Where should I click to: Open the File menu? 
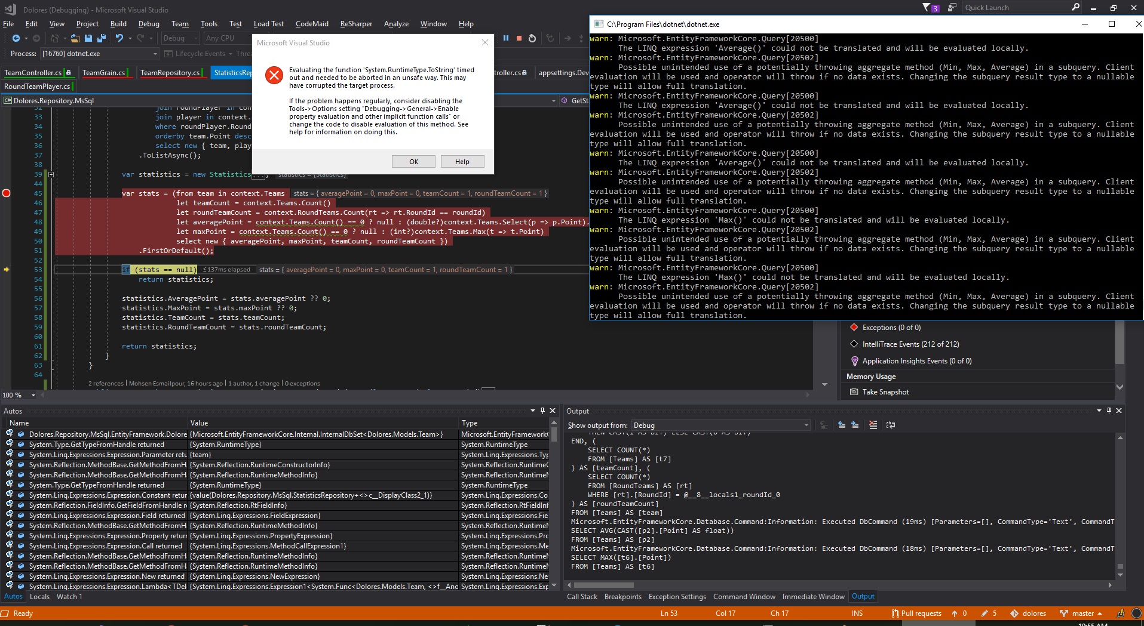coord(8,24)
